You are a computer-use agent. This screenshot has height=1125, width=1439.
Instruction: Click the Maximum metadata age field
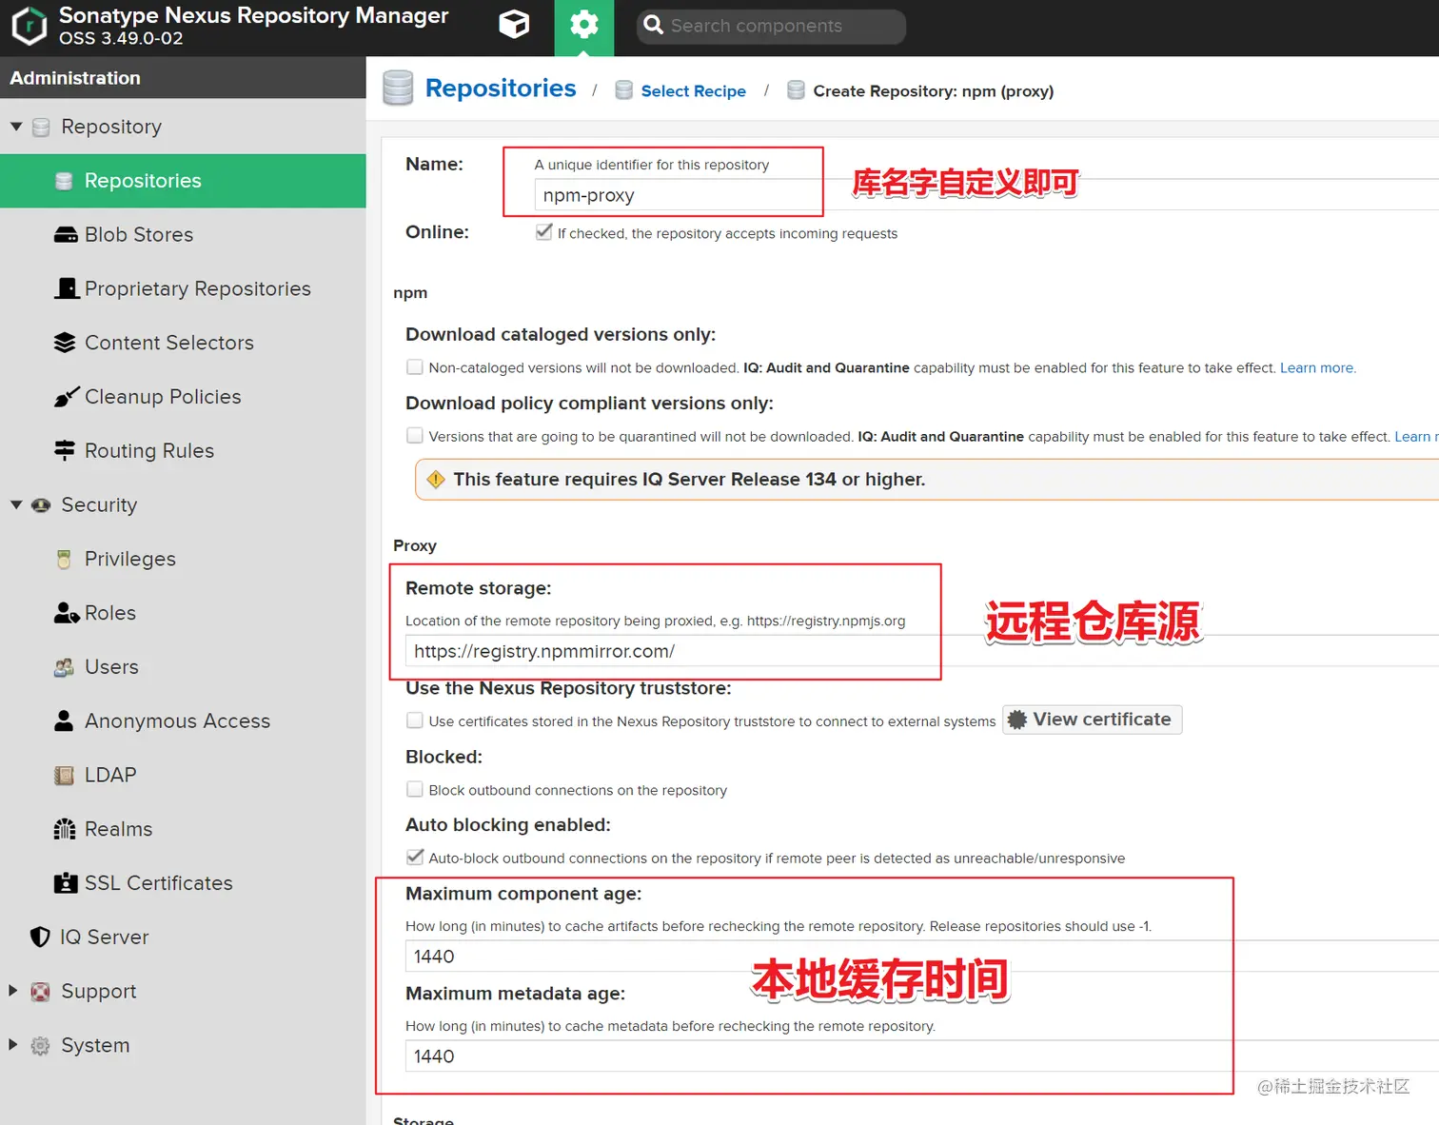pos(922,1056)
